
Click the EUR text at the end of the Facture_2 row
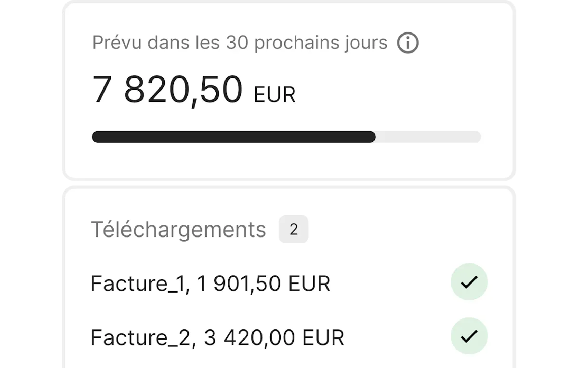323,338
